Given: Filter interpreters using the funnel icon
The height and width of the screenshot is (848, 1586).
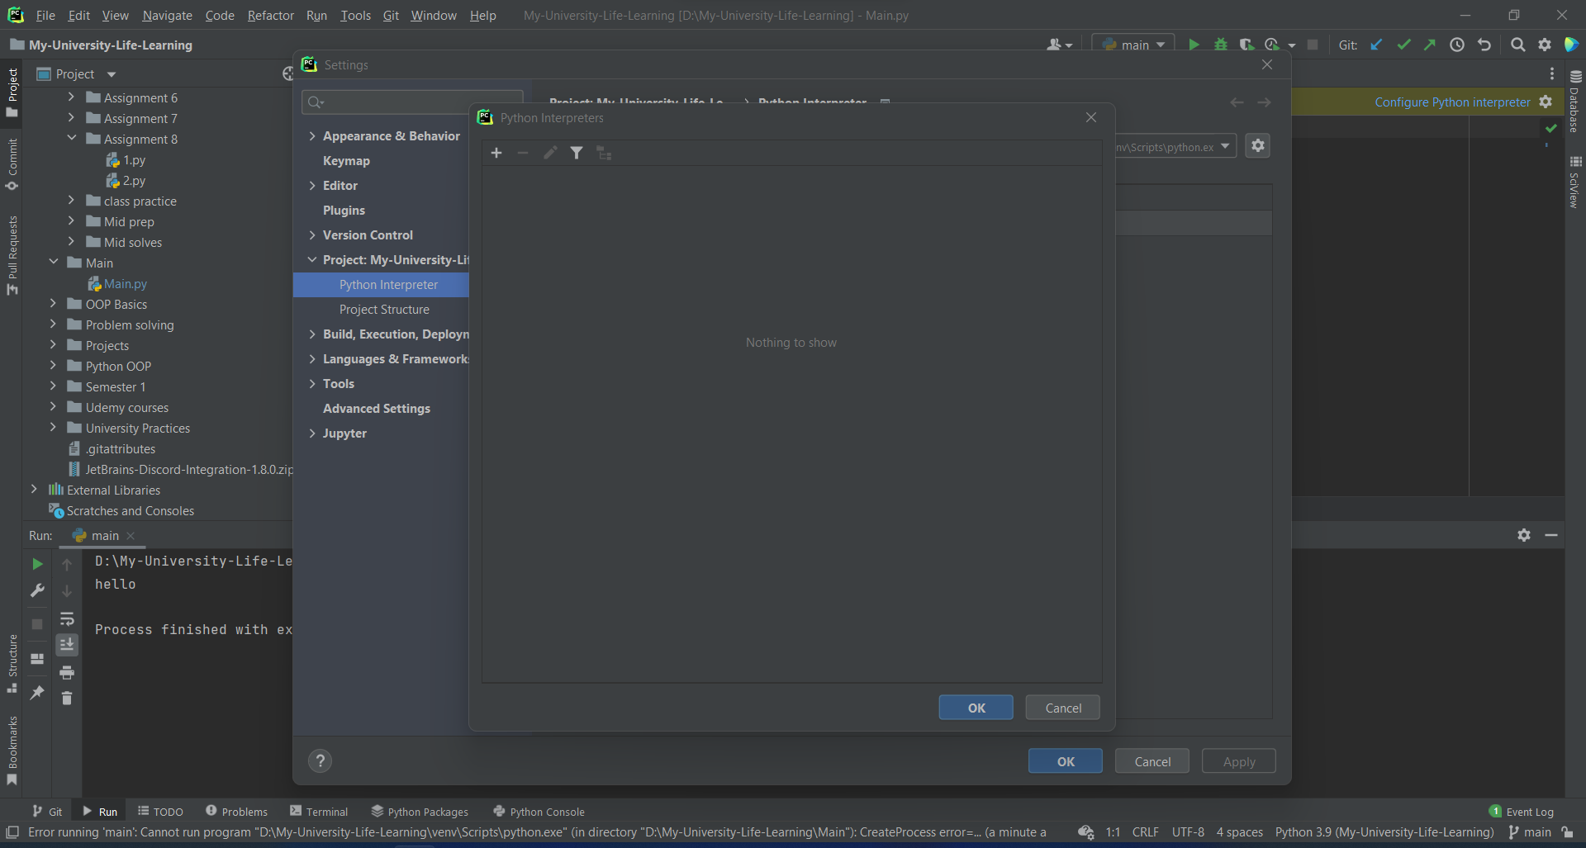Looking at the screenshot, I should [577, 153].
